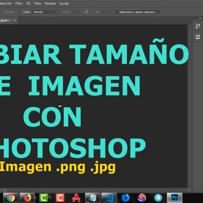203x203 pixels.
Task: Click the Altura height input field
Action: 105,12
